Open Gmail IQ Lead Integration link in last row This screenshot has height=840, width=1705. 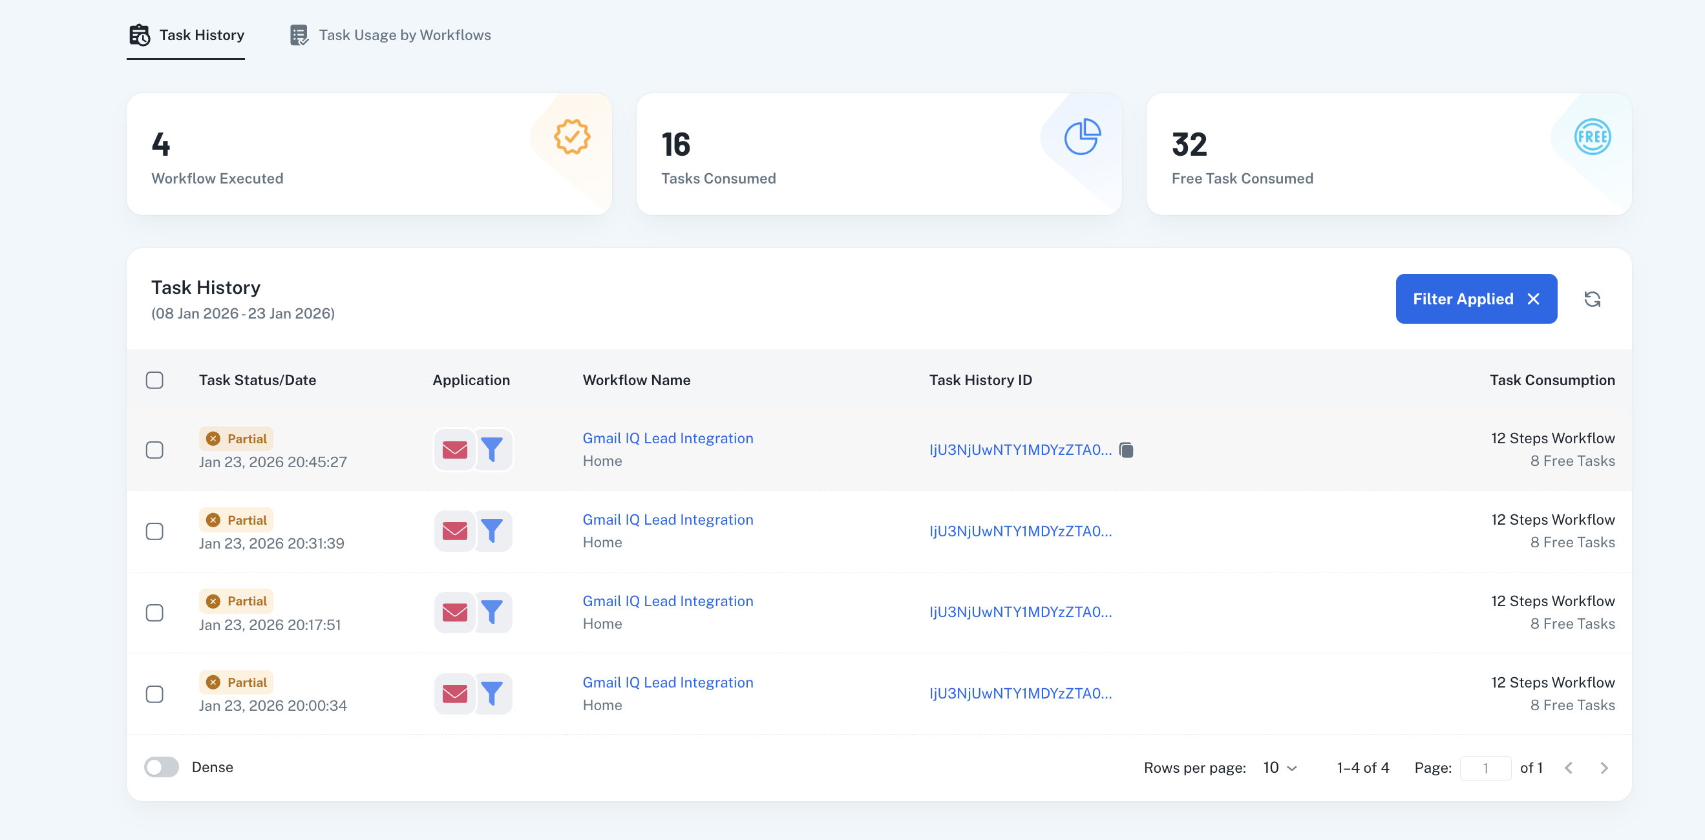pyautogui.click(x=667, y=682)
